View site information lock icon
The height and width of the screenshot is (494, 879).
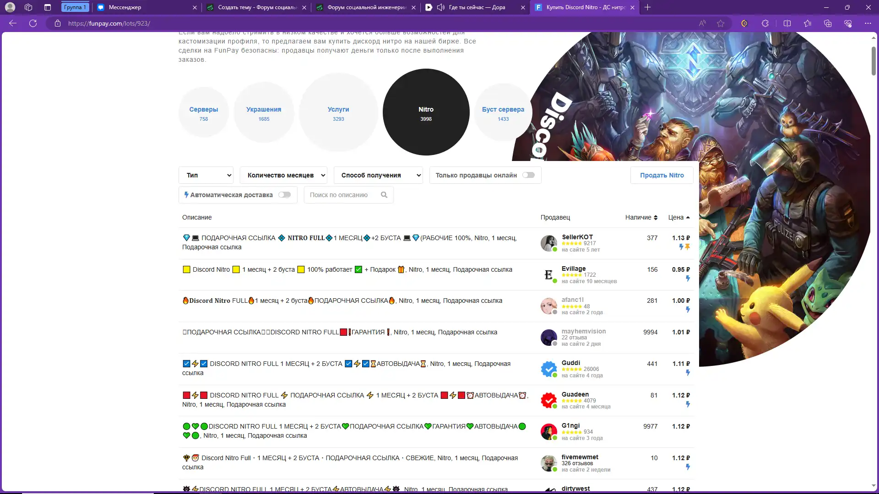[58, 23]
